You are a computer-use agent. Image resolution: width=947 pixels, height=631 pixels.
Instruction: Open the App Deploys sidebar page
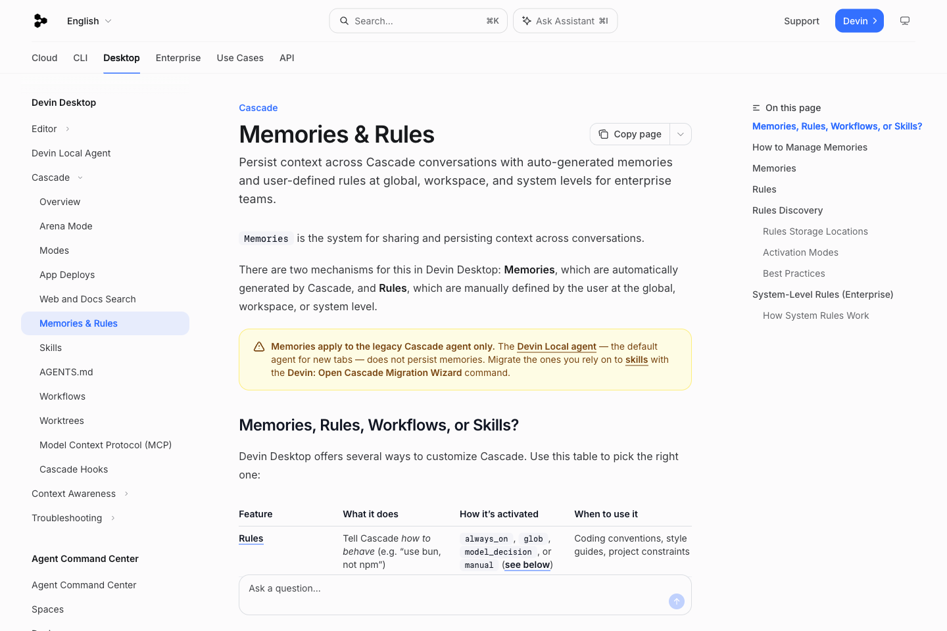point(67,275)
